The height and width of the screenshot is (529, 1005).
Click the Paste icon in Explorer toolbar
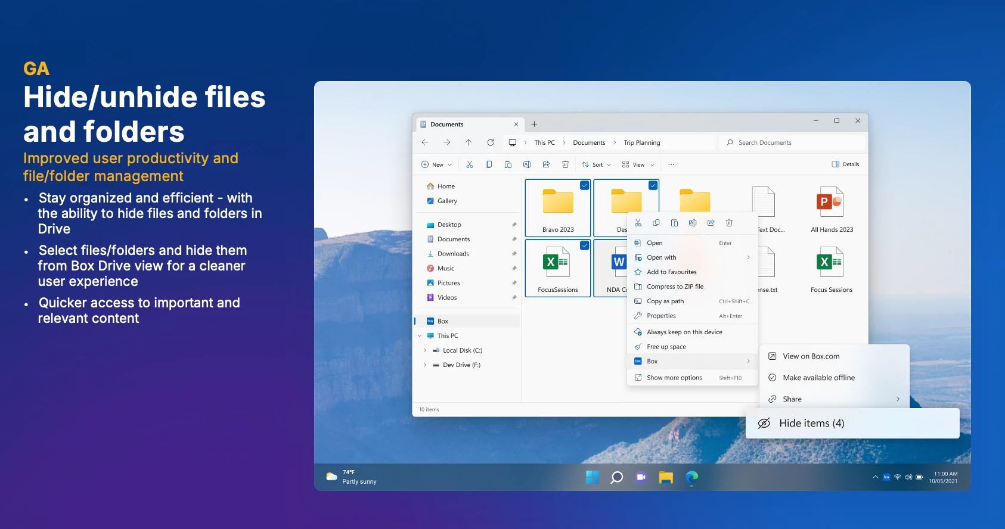pos(508,164)
